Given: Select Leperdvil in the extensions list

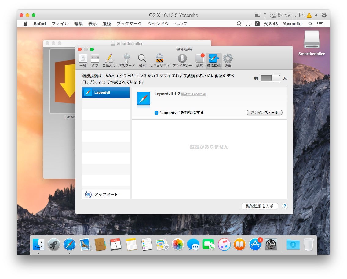Looking at the screenshot, I should click(x=106, y=92).
